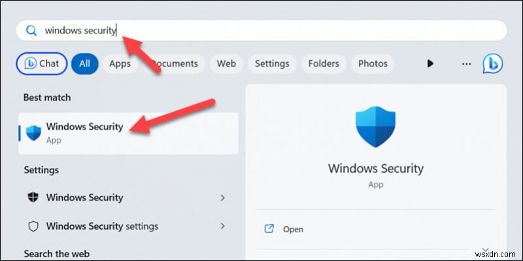Open Windows Security under Settings
The image size is (523, 261).
pyautogui.click(x=128, y=198)
